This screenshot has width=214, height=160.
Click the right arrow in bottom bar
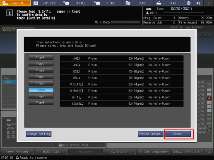[209, 152]
